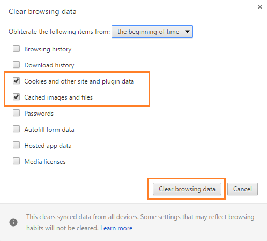The image size is (267, 241).
Task: Click the Clear browsing data button
Action: coord(187,189)
